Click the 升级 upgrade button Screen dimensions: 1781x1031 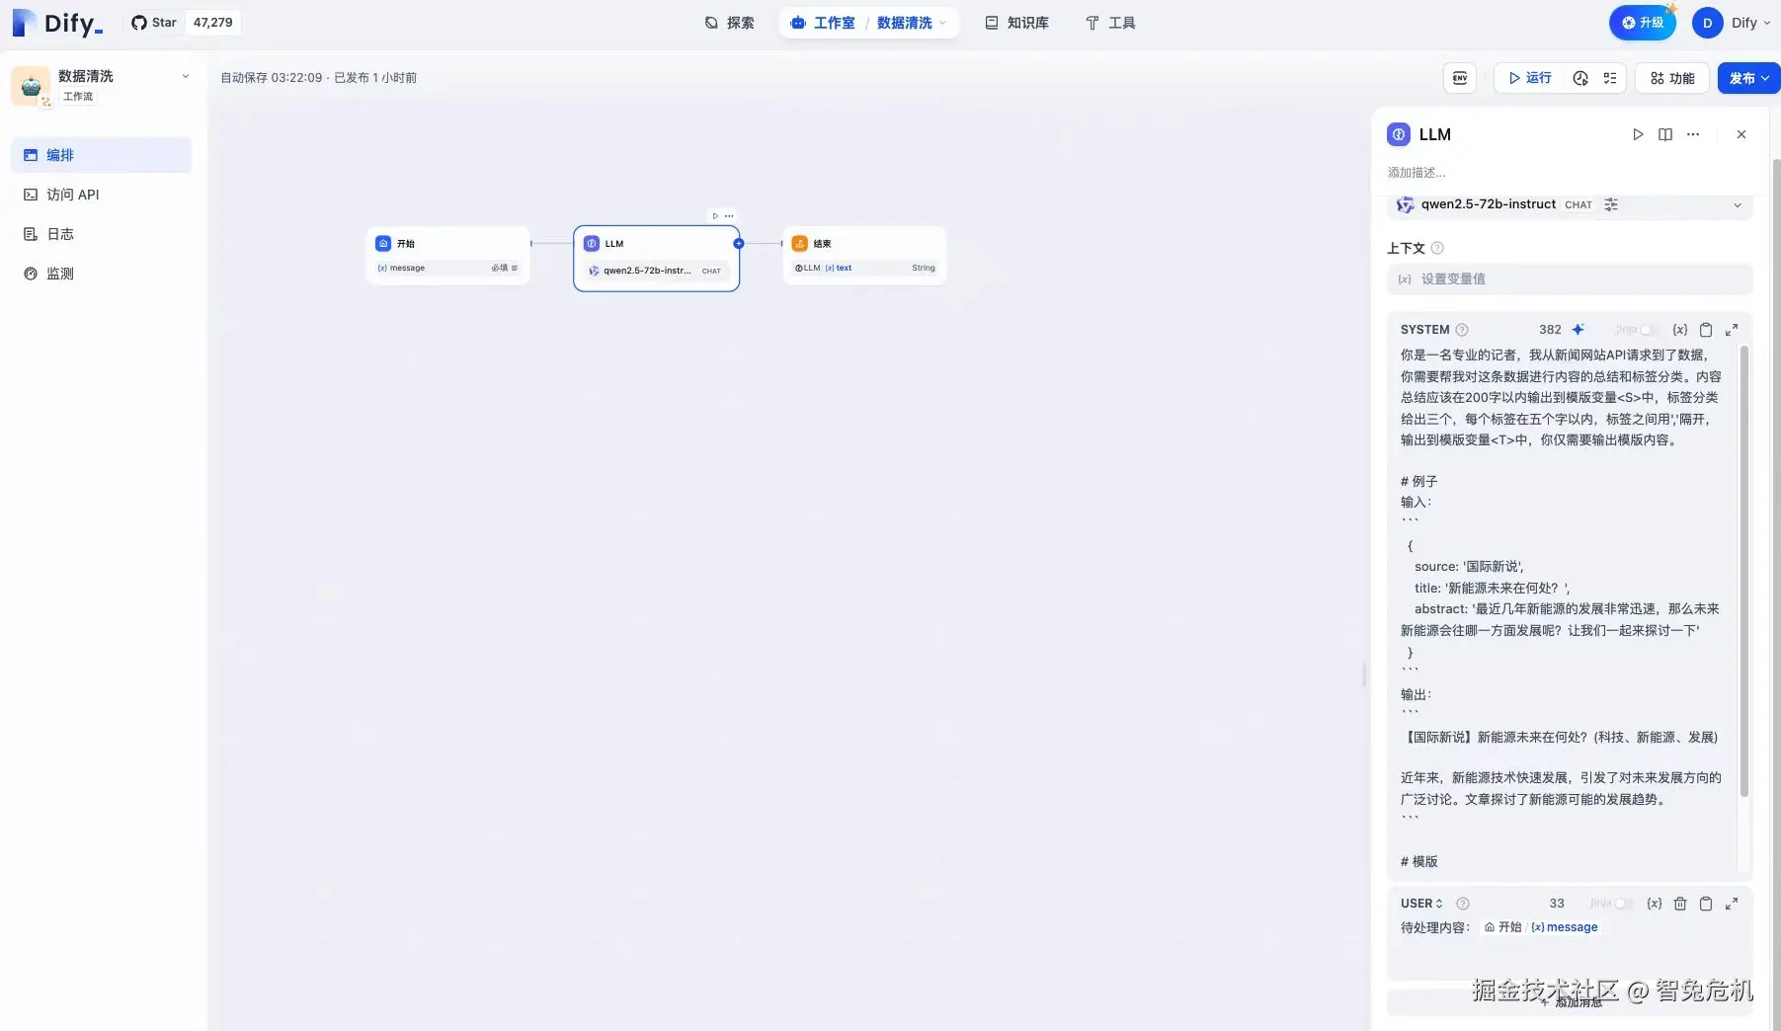[x=1642, y=23]
